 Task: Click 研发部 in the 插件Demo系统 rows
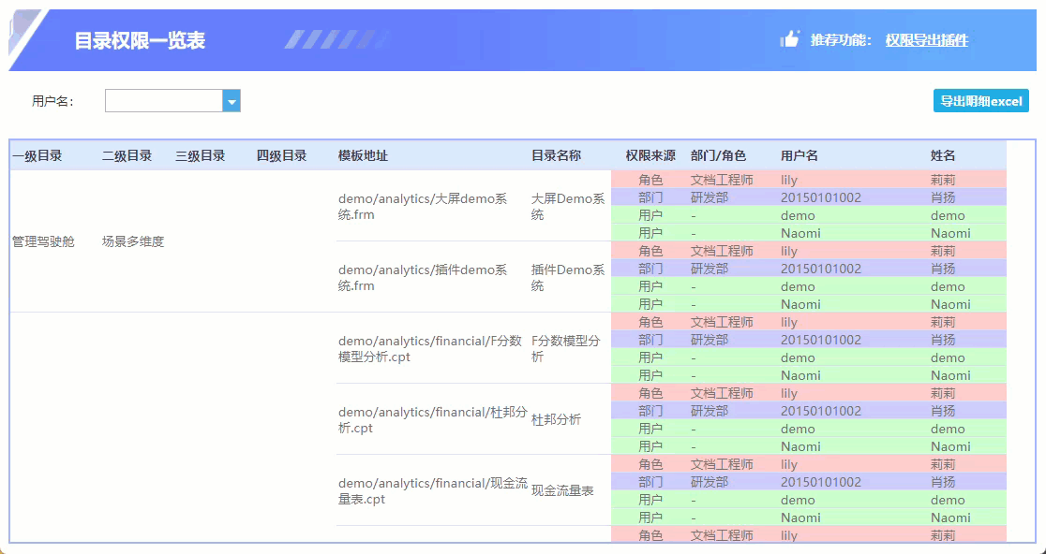[x=710, y=269]
